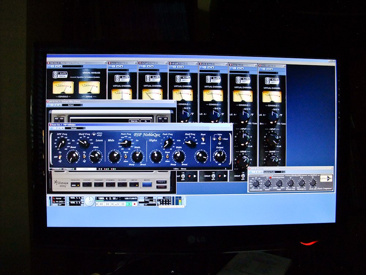Viewport: 366px width, 275px height.
Task: Click the Console VU meter in Virtual Mixbuss
Action: tap(63, 88)
